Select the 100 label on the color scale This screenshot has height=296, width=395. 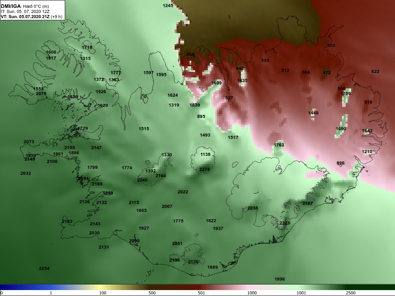point(103,293)
